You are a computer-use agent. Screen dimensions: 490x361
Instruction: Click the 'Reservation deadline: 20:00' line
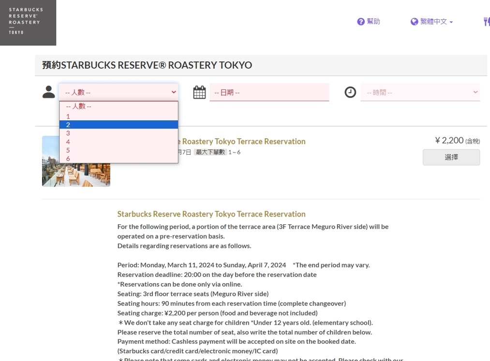pyautogui.click(x=217, y=275)
